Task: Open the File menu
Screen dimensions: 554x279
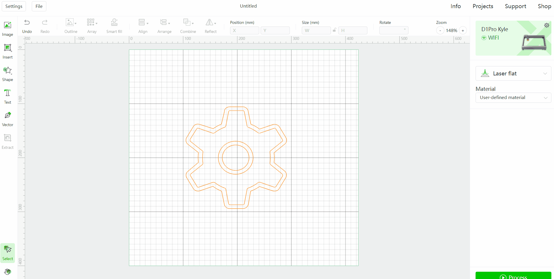Action: (39, 6)
